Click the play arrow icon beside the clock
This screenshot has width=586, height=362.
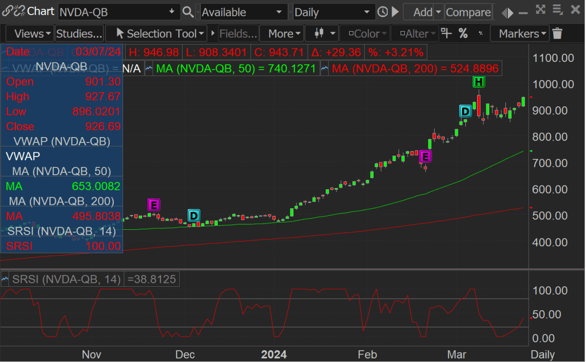point(395,12)
